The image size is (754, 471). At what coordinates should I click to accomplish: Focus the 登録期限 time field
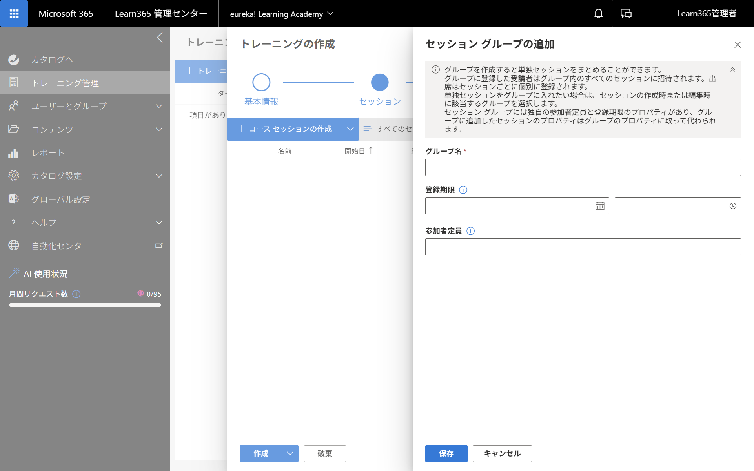678,206
